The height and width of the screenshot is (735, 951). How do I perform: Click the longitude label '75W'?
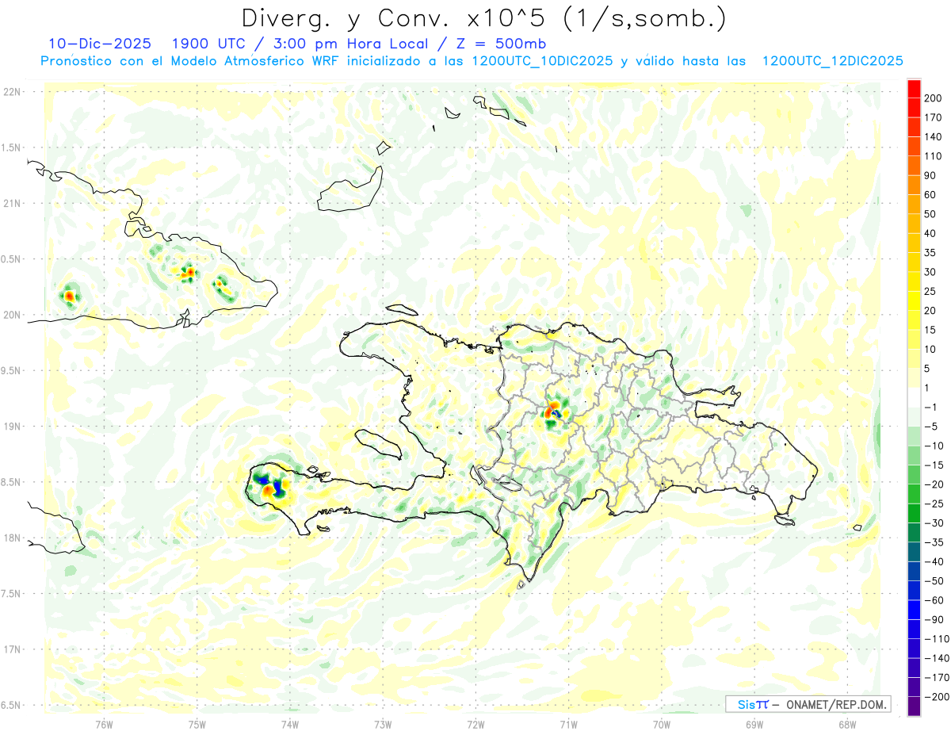(197, 723)
